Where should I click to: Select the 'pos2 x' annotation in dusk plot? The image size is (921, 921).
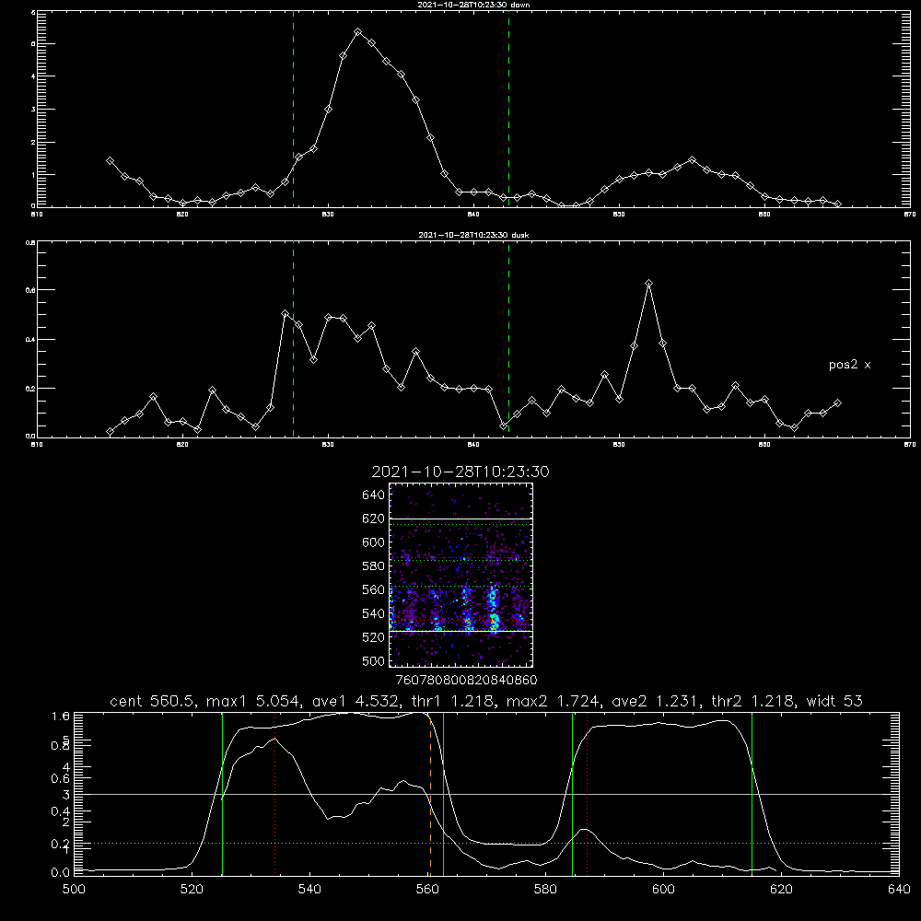point(849,365)
